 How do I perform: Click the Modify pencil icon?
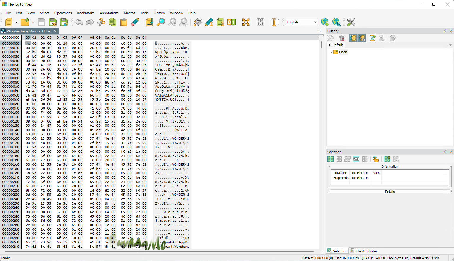(209, 22)
